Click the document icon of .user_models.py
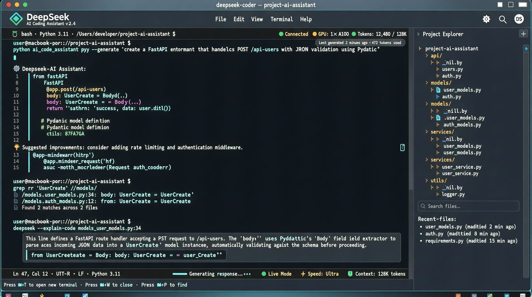The image size is (532, 297). [x=438, y=118]
